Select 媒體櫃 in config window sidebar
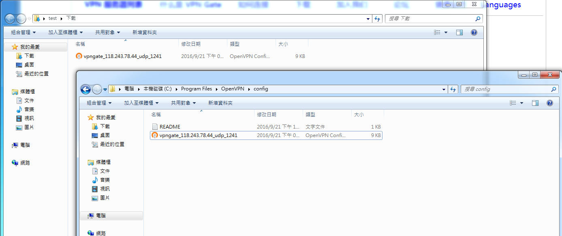562x236 pixels. (99, 162)
